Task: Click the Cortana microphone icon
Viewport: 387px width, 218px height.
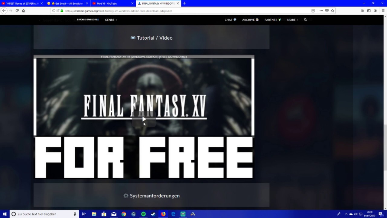Action: [75, 214]
